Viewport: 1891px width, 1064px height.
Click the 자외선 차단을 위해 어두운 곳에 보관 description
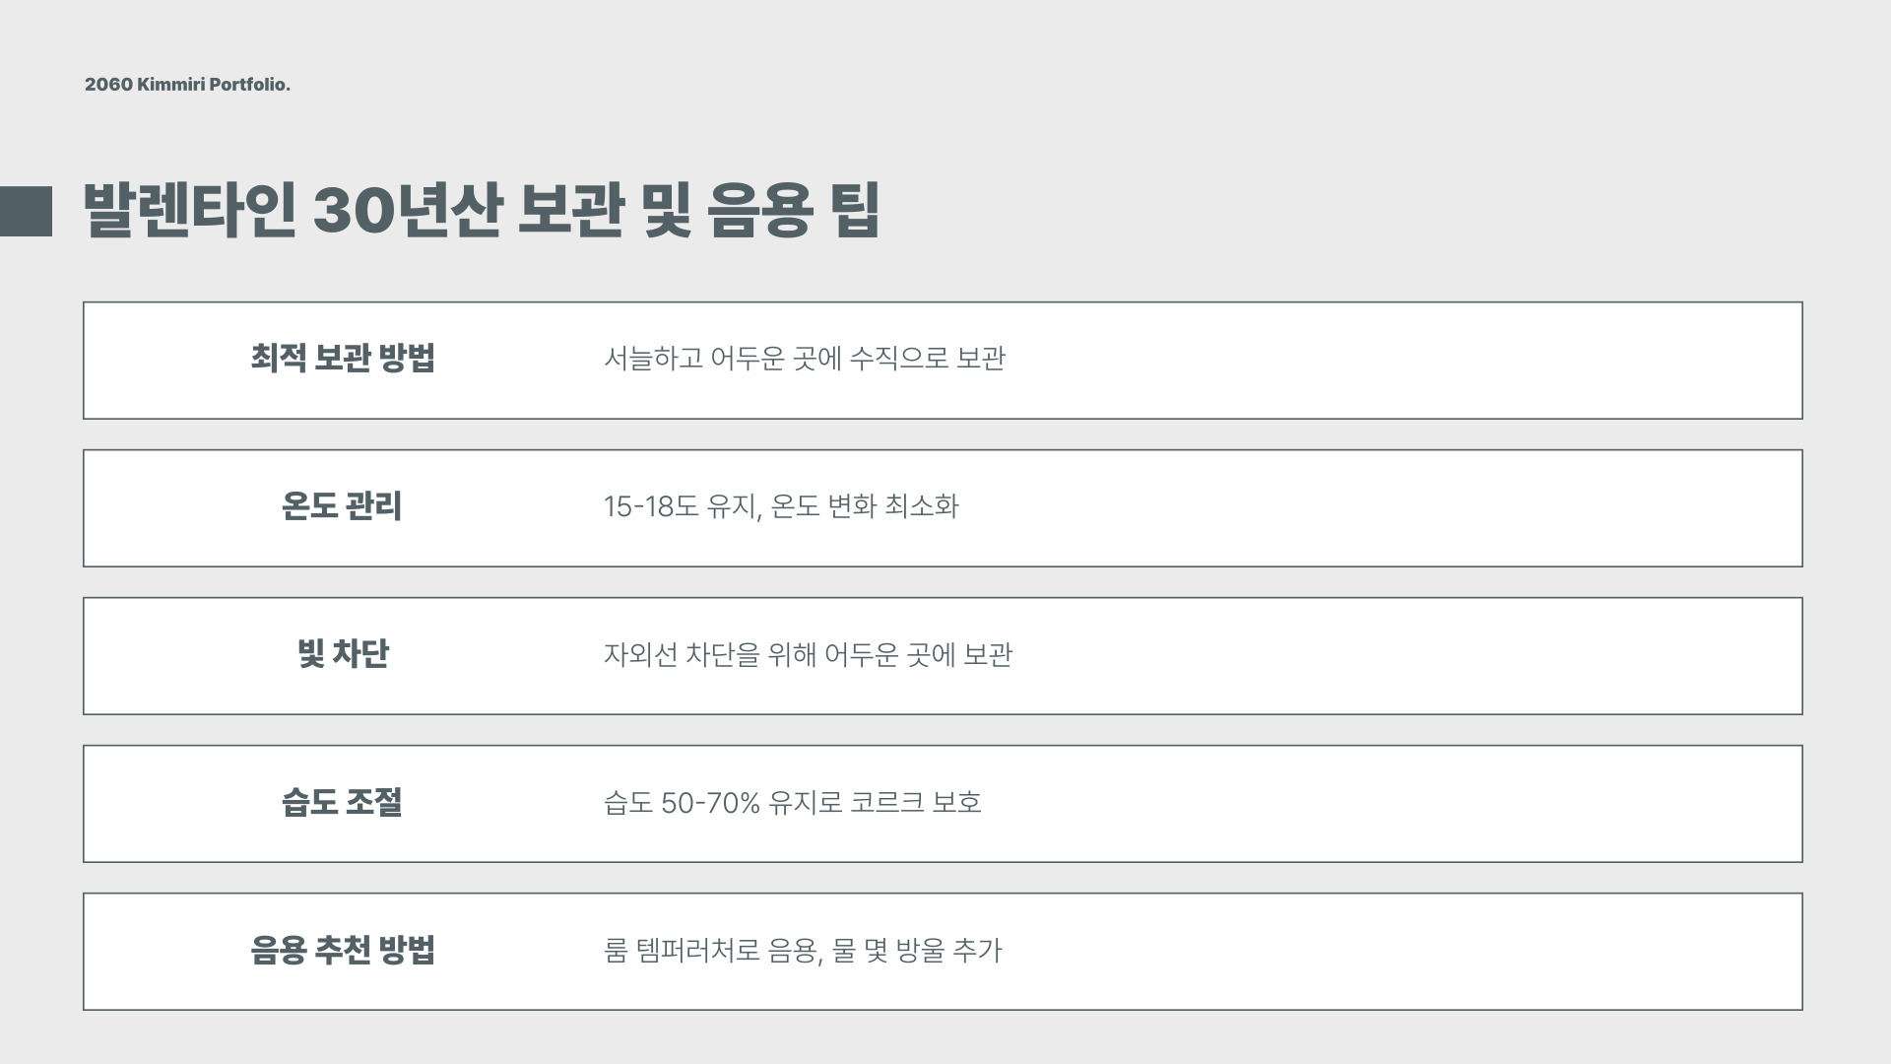(x=808, y=654)
